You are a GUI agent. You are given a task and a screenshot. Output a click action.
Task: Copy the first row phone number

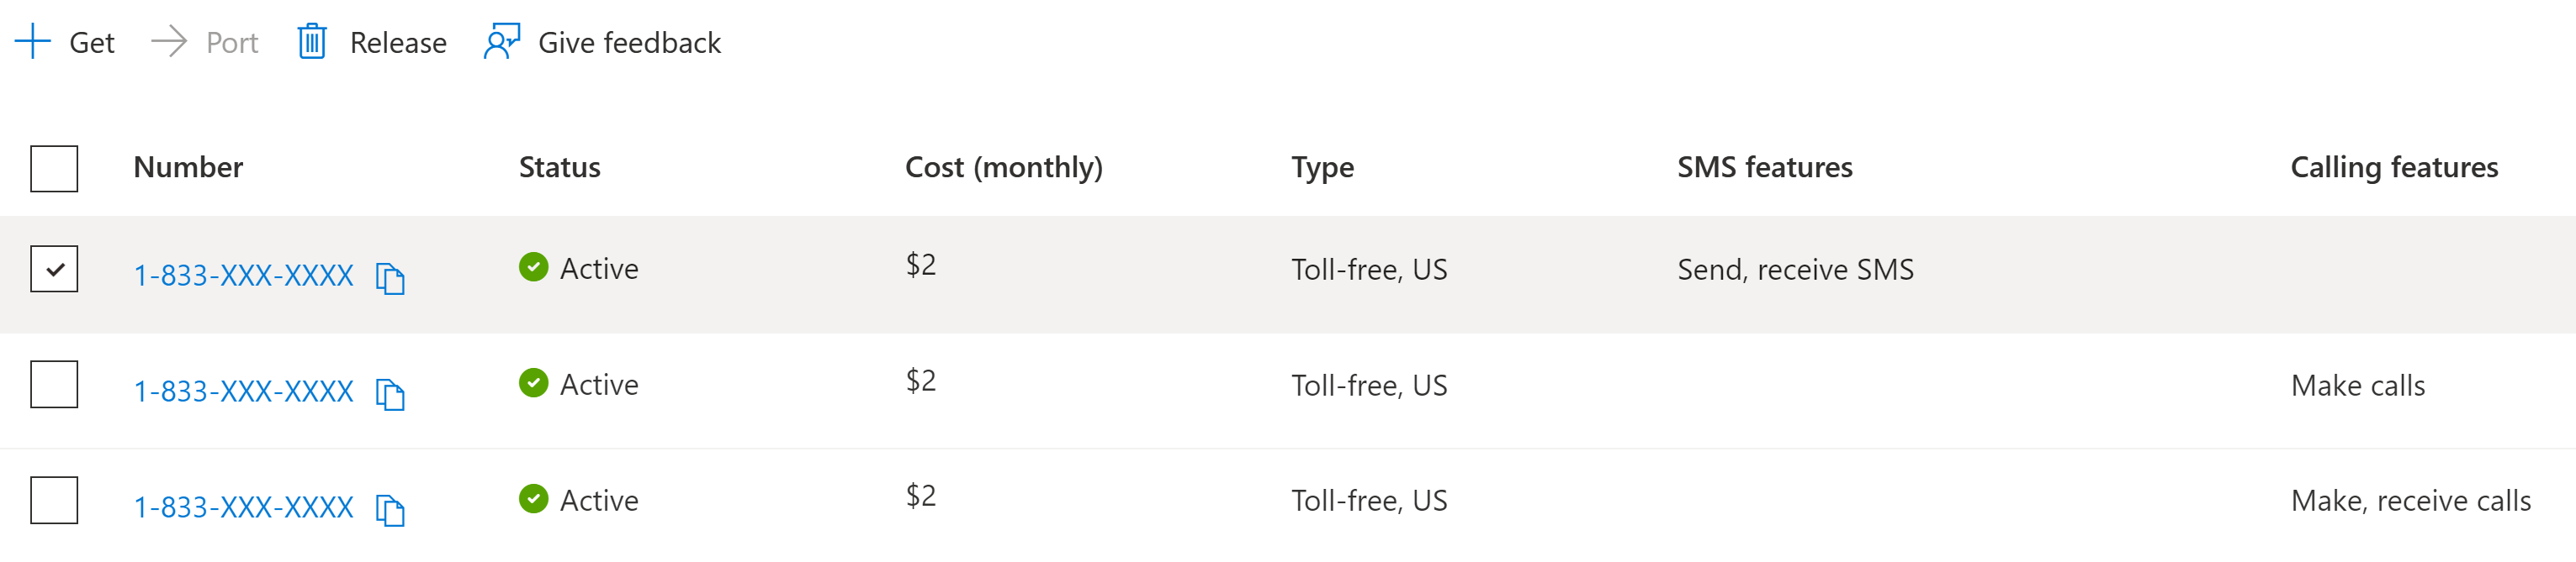tap(390, 277)
